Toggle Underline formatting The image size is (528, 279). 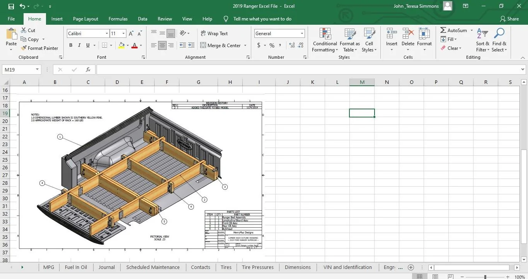point(88,45)
